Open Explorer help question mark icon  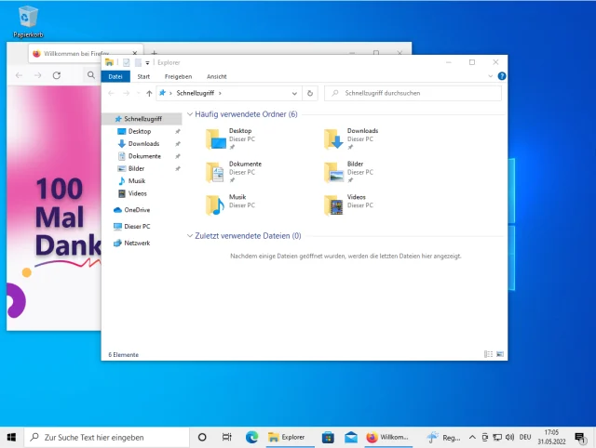[x=502, y=76]
